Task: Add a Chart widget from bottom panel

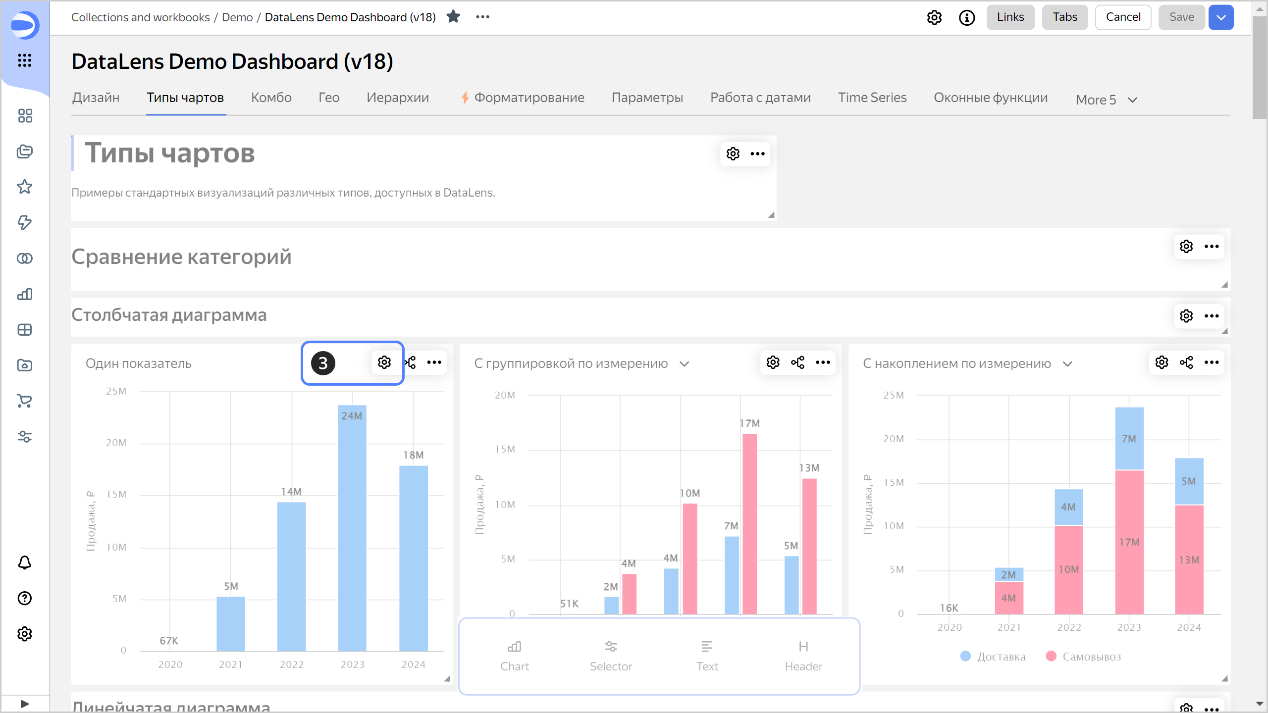Action: click(515, 656)
